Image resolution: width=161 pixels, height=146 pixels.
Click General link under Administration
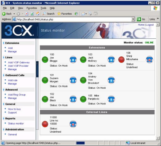click(x=12, y=135)
